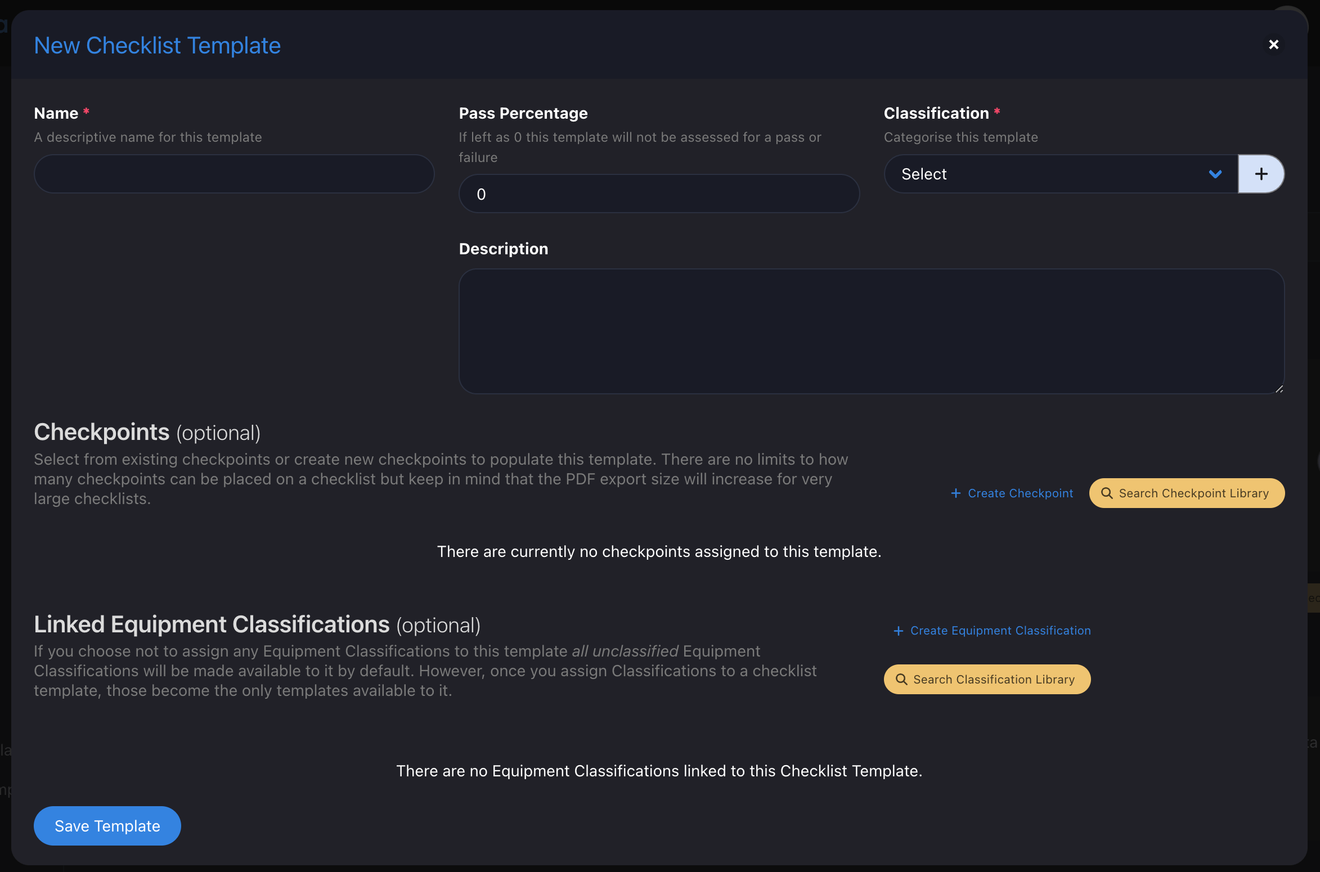Viewport: 1320px width, 872px height.
Task: Click the plus icon to add a new Classification
Action: pyautogui.click(x=1260, y=174)
